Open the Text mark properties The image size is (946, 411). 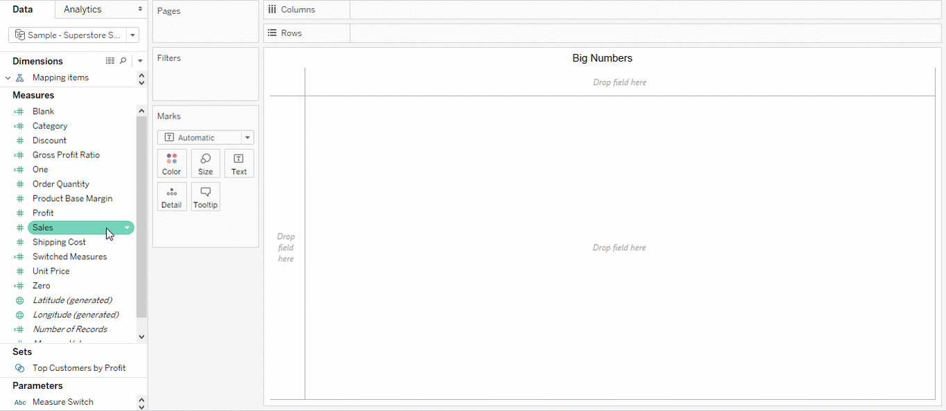click(239, 163)
